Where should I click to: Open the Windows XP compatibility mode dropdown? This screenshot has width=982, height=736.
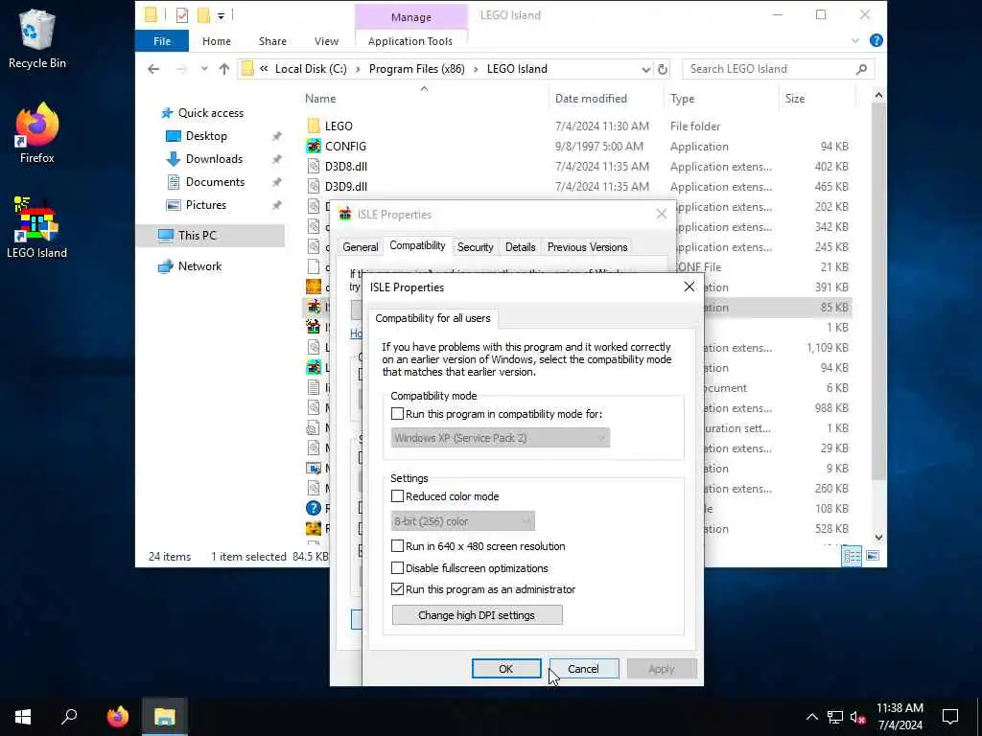500,438
